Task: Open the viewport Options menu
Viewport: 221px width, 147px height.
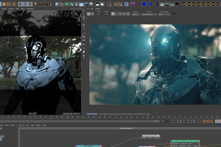Action: pyautogui.click(x=11, y=9)
